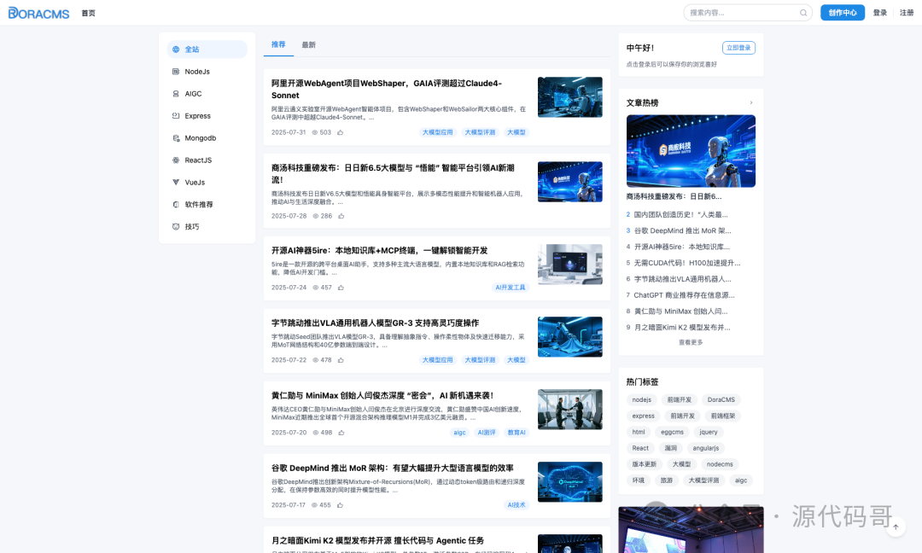This screenshot has width=922, height=553.
Task: Click in the 搜索内容 search field
Action: [741, 13]
